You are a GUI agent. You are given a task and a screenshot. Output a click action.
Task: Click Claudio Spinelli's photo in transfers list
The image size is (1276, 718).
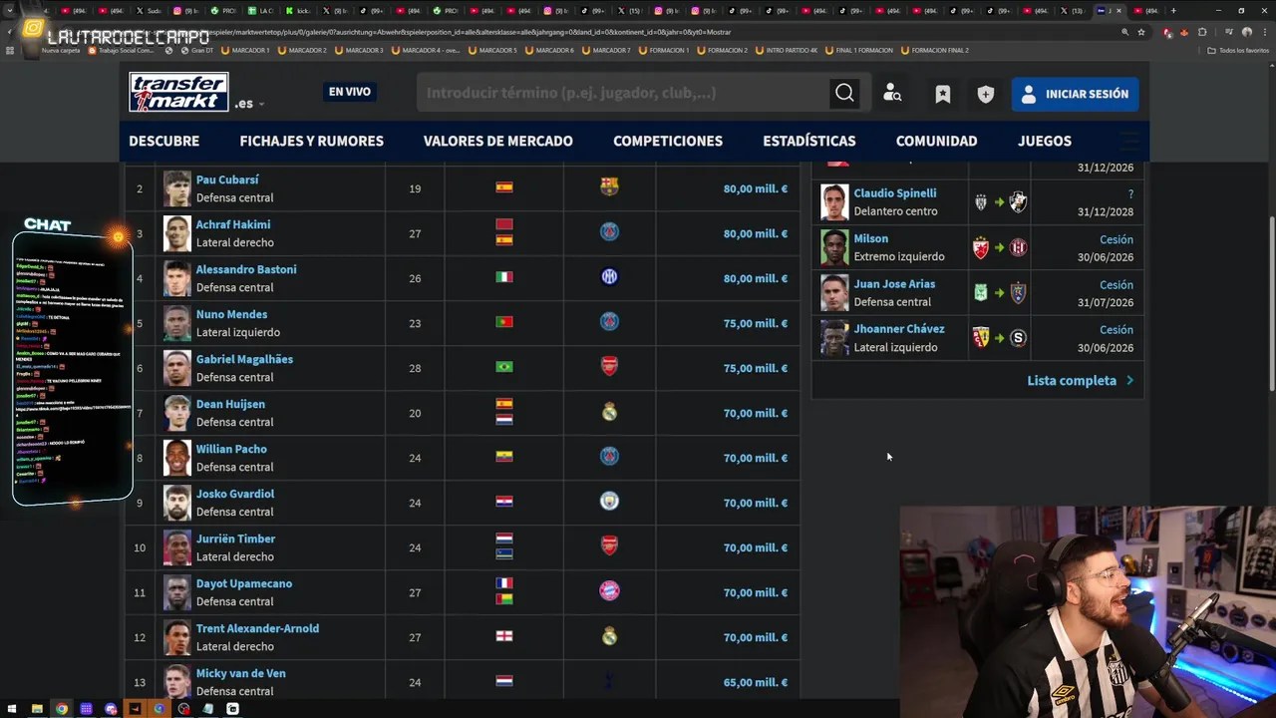[834, 202]
